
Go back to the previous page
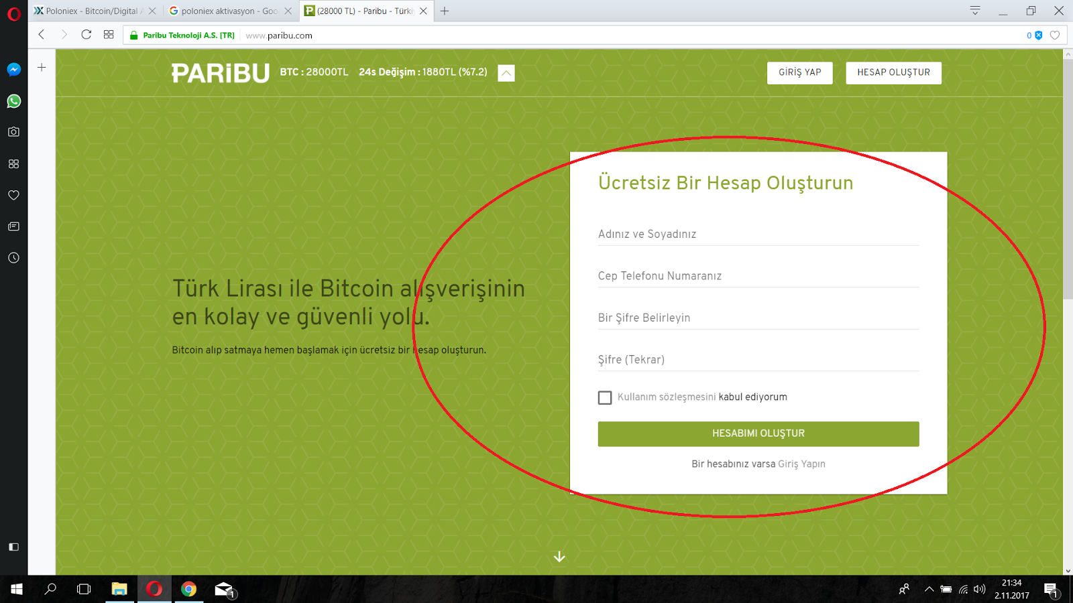pyautogui.click(x=42, y=35)
